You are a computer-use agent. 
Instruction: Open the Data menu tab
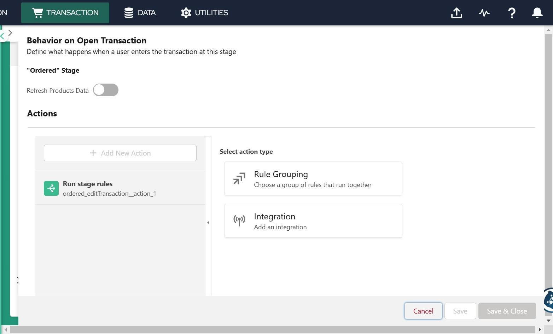click(140, 13)
